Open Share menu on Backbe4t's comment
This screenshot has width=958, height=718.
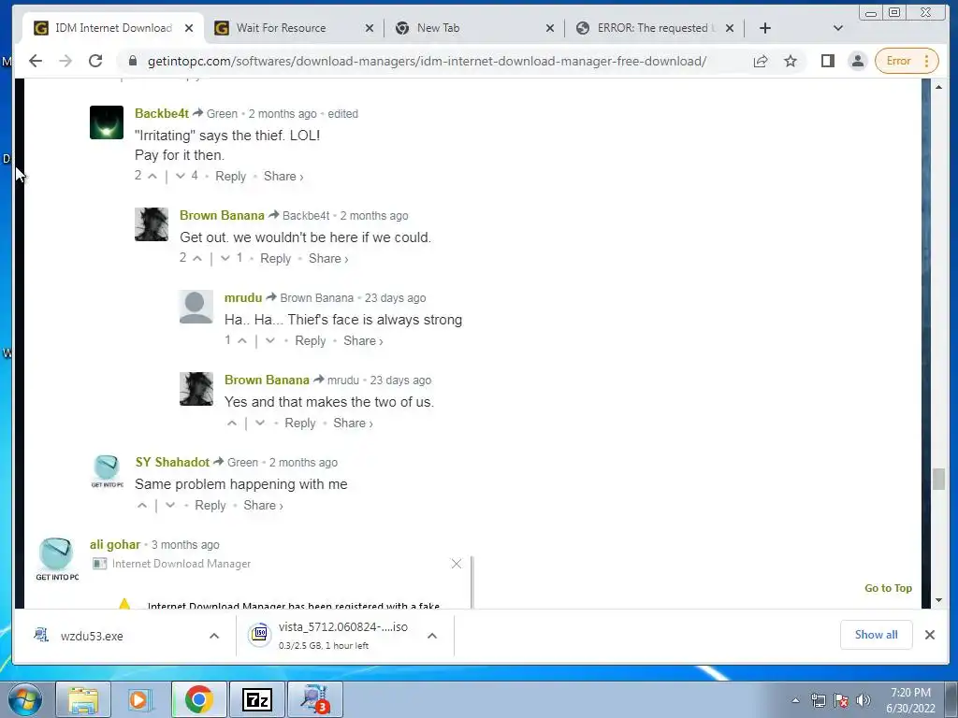(283, 177)
